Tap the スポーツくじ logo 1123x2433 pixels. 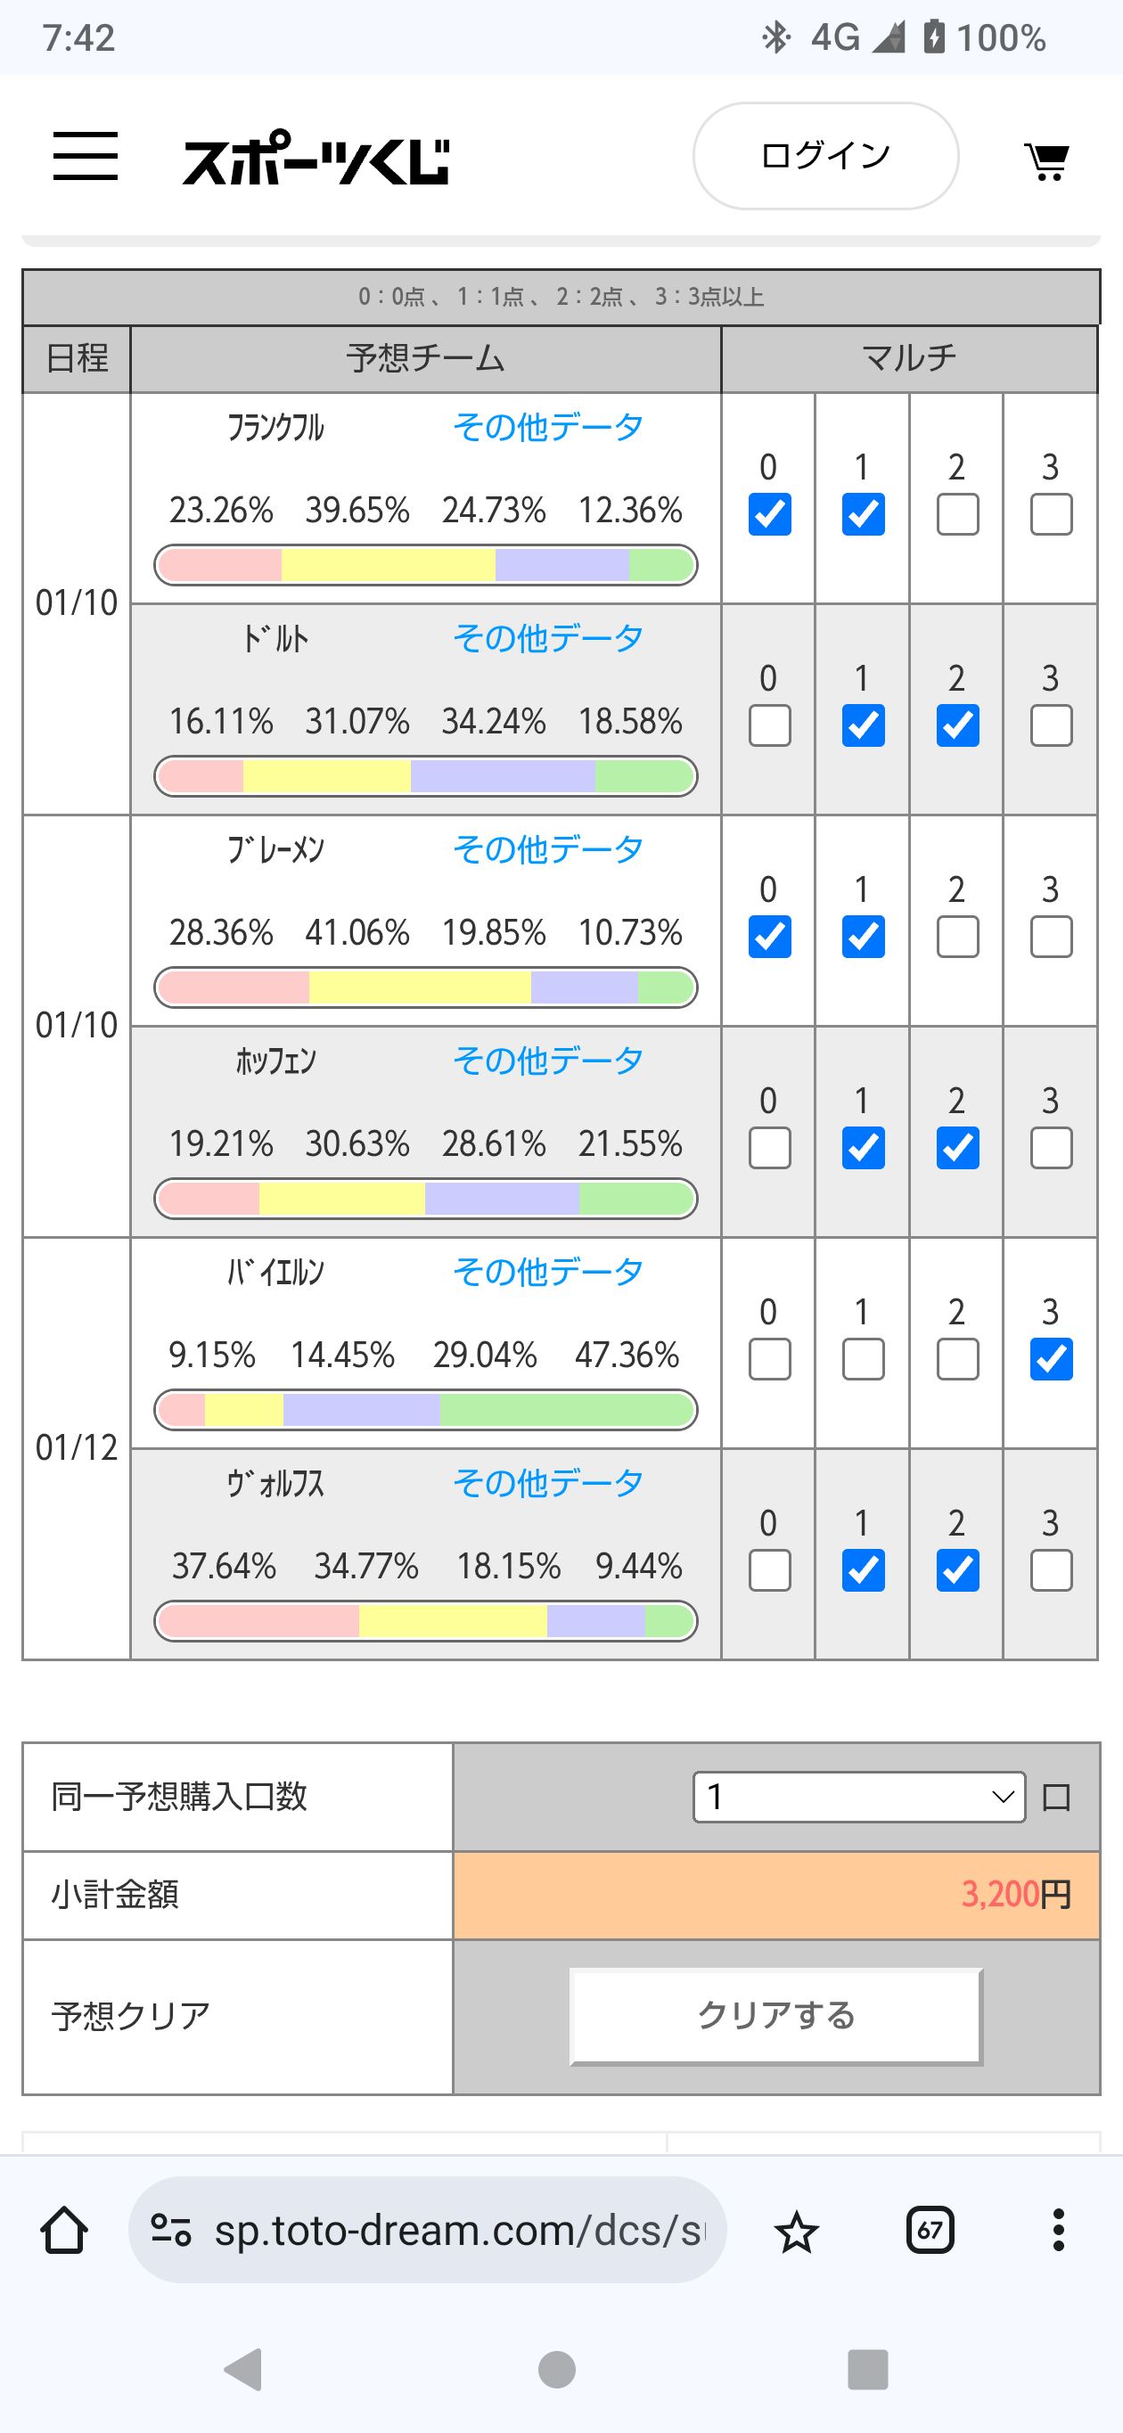pyautogui.click(x=316, y=159)
